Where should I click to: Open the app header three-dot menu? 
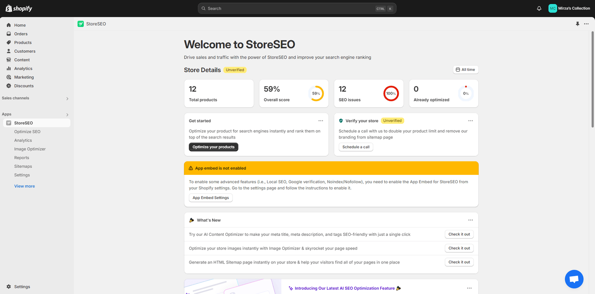point(586,24)
